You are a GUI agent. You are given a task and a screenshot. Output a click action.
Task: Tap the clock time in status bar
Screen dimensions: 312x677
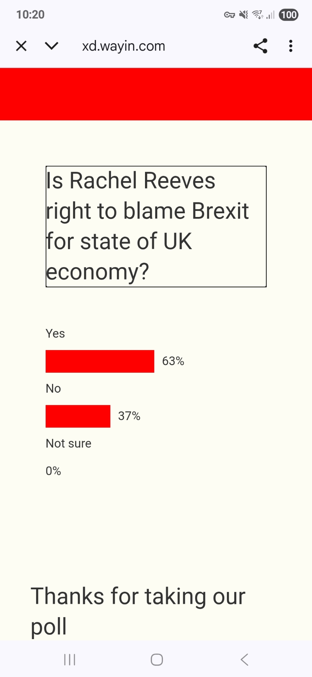(x=30, y=15)
